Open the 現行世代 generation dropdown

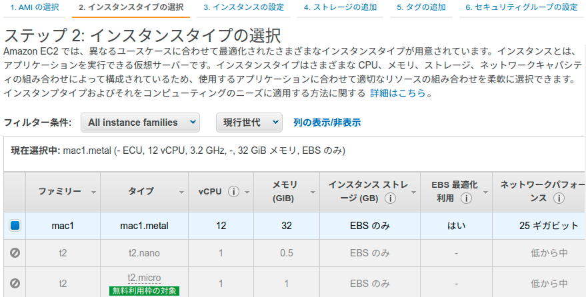(x=249, y=123)
